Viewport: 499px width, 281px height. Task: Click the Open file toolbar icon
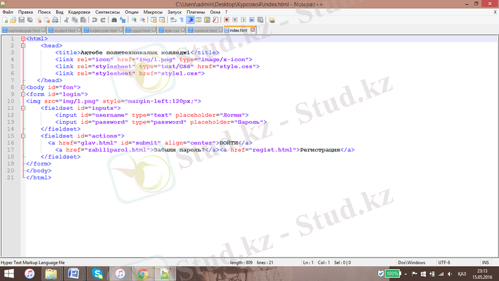click(x=13, y=20)
